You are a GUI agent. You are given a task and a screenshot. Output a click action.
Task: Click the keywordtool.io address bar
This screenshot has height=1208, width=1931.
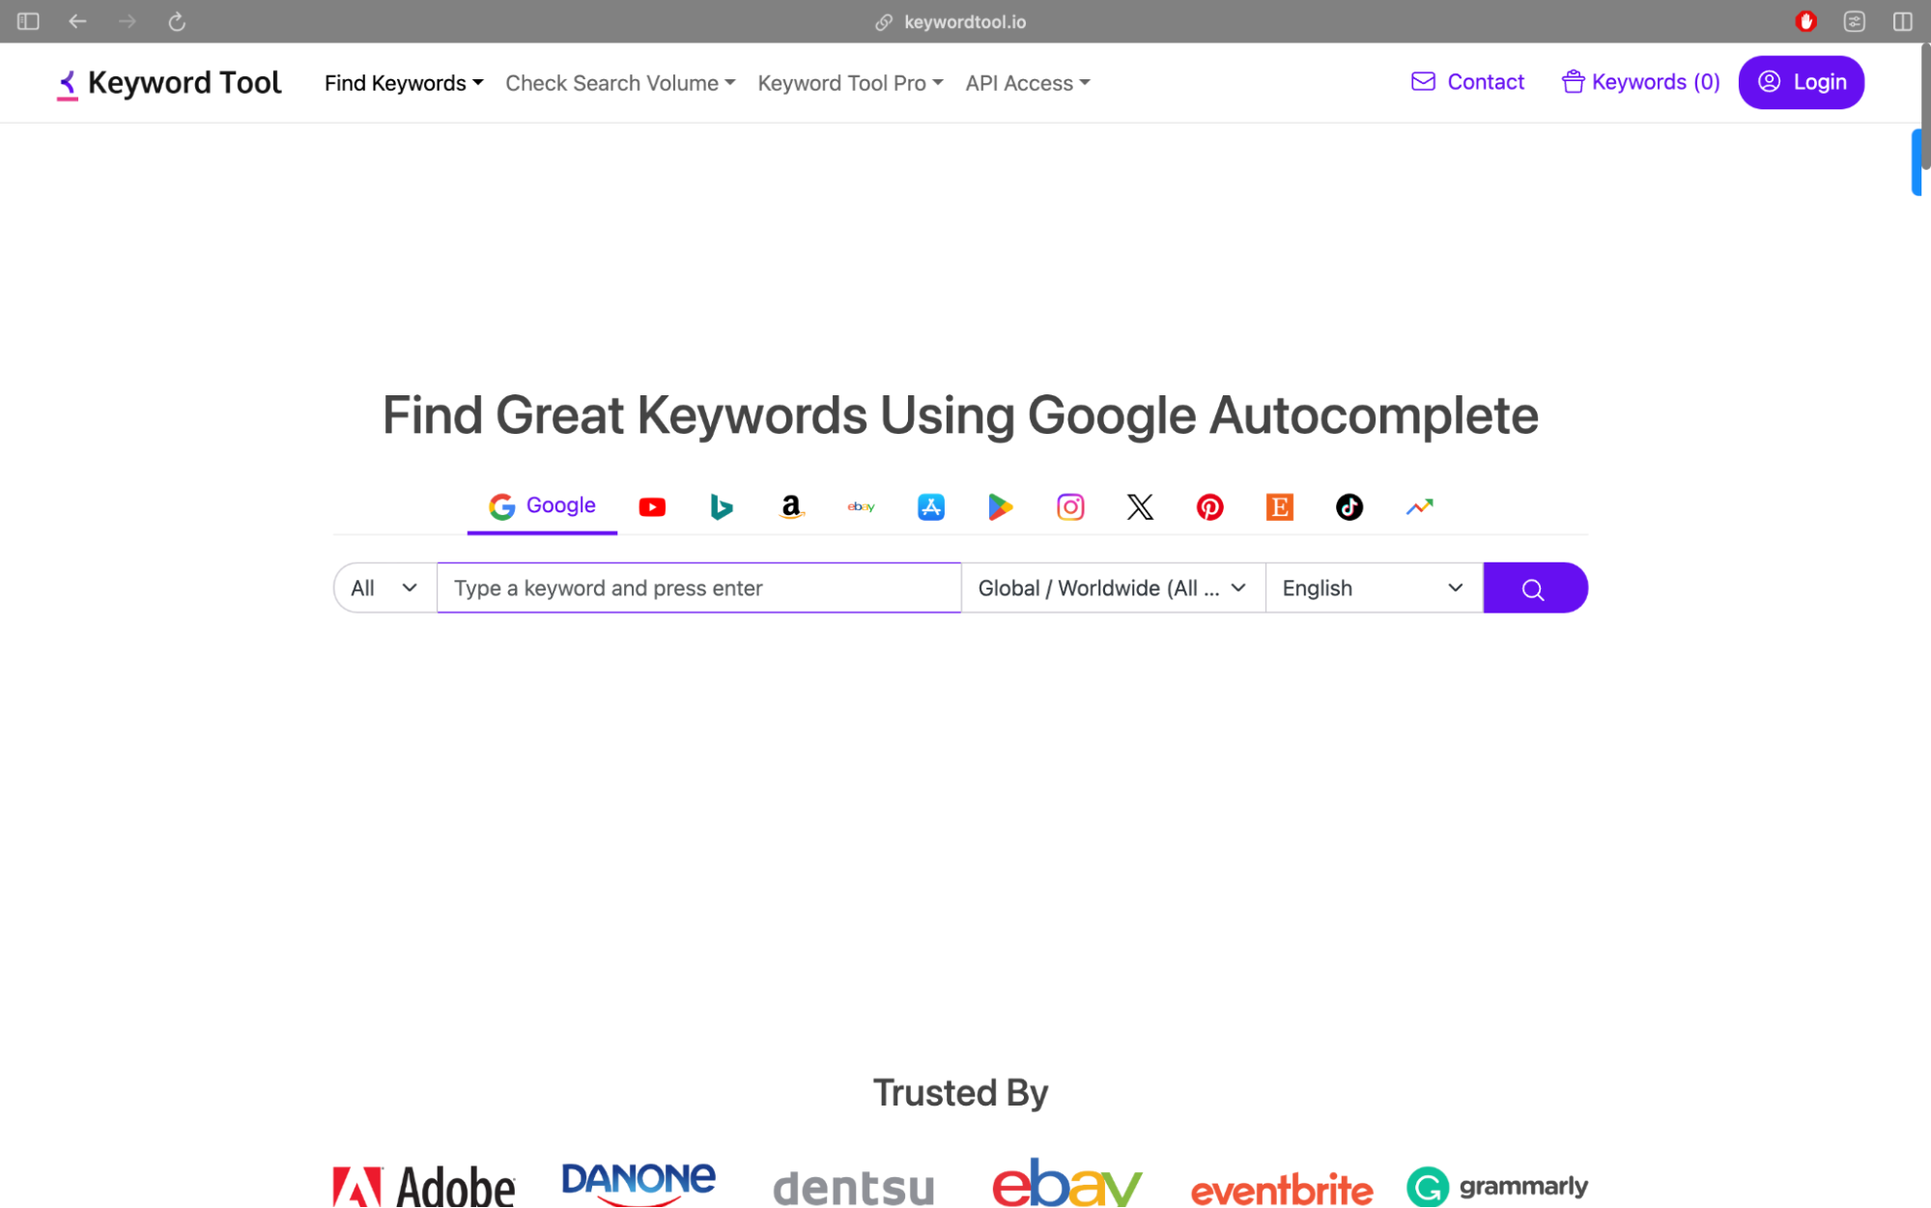(951, 21)
